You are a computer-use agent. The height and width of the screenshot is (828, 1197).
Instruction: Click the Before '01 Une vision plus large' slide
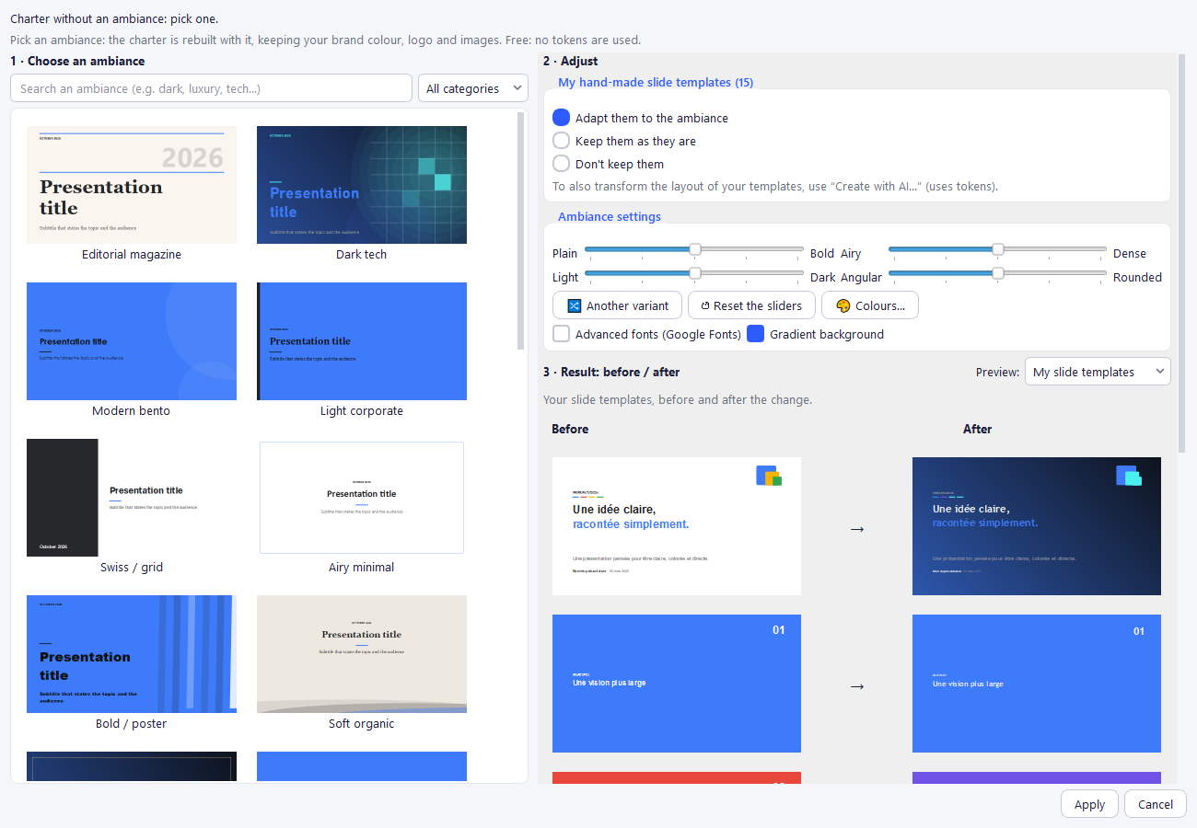[677, 684]
